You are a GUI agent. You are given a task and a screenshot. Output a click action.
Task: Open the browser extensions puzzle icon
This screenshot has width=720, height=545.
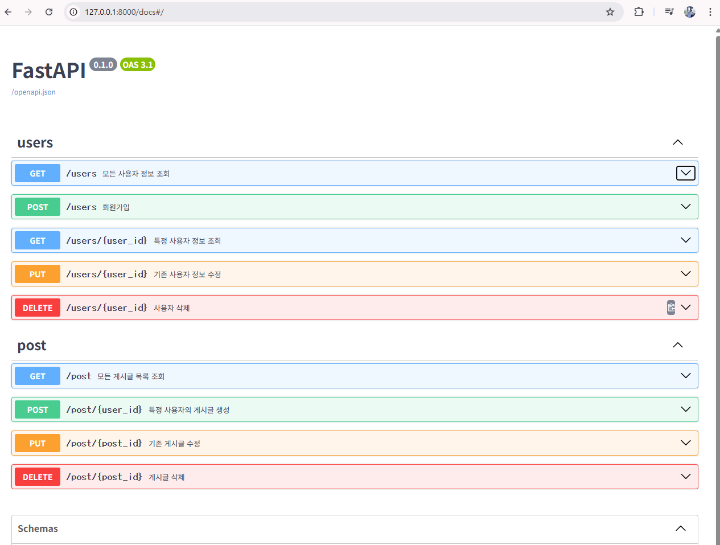coord(639,12)
